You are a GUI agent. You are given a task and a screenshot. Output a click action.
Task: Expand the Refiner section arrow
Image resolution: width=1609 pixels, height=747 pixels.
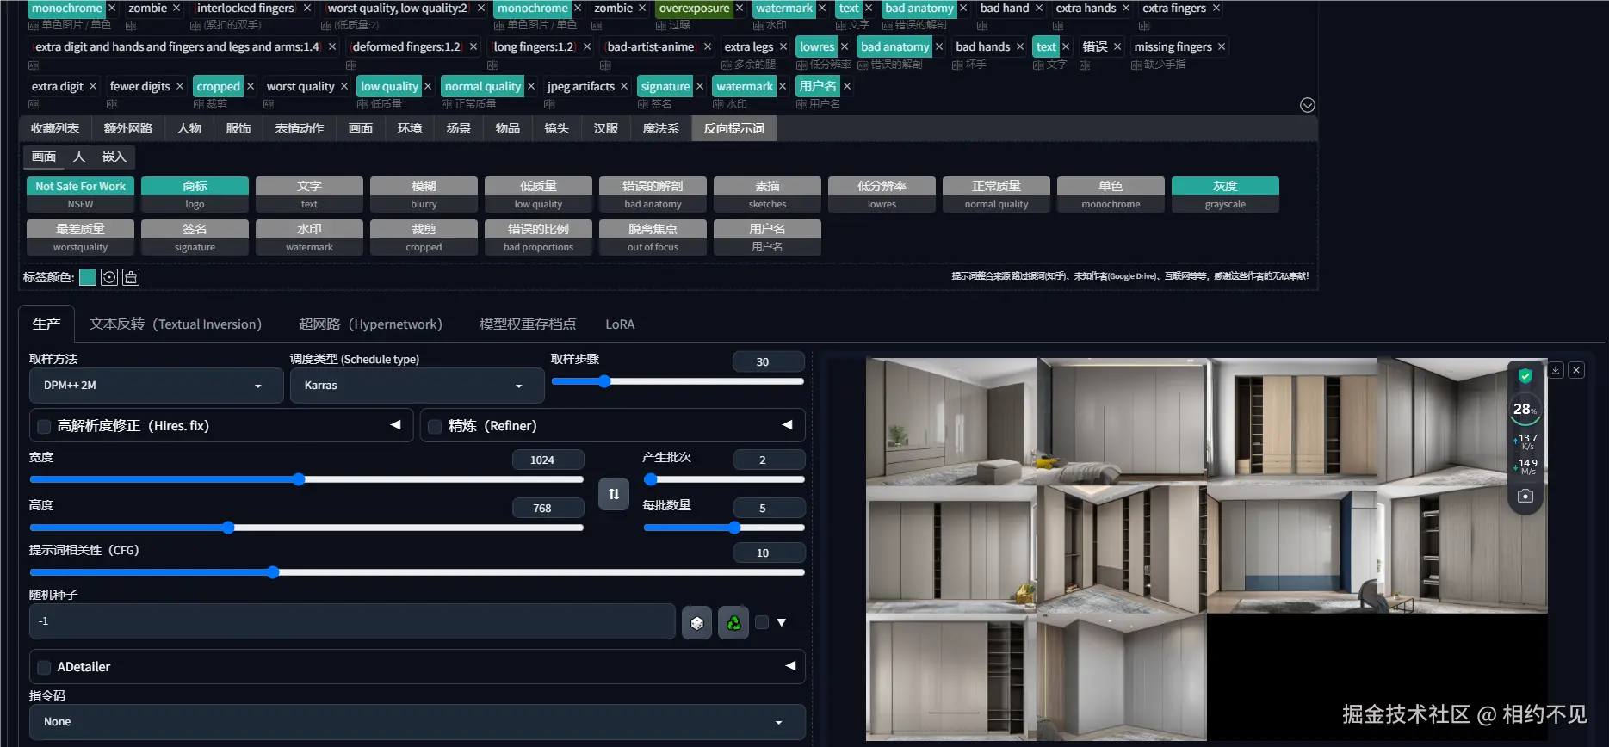tap(787, 425)
